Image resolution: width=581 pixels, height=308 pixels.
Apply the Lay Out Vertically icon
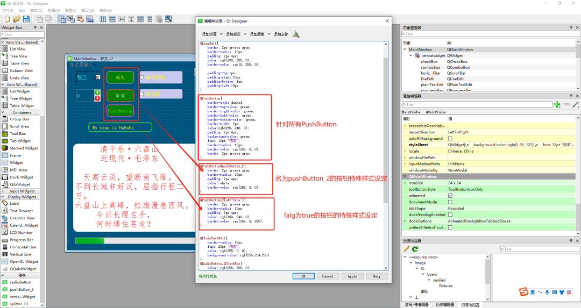coord(112,19)
